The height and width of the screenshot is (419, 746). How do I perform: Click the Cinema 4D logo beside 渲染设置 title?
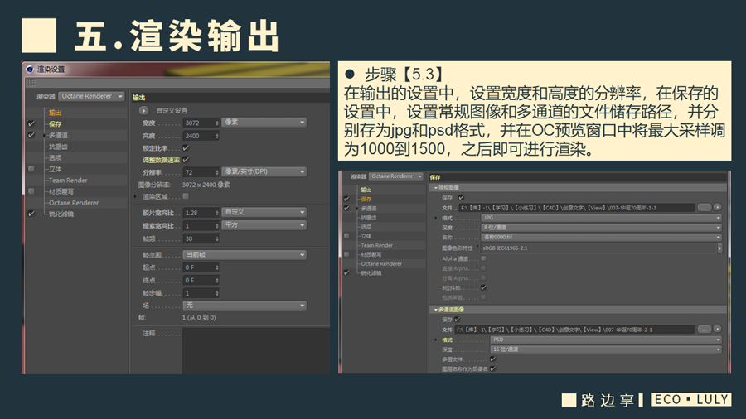pyautogui.click(x=30, y=70)
